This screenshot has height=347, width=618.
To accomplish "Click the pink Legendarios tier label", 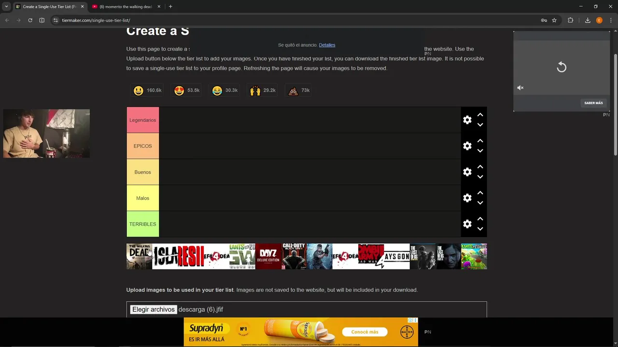I will click(142, 120).
